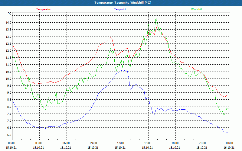Click the 18:00 time axis label
The image size is (242, 151).
(175, 143)
